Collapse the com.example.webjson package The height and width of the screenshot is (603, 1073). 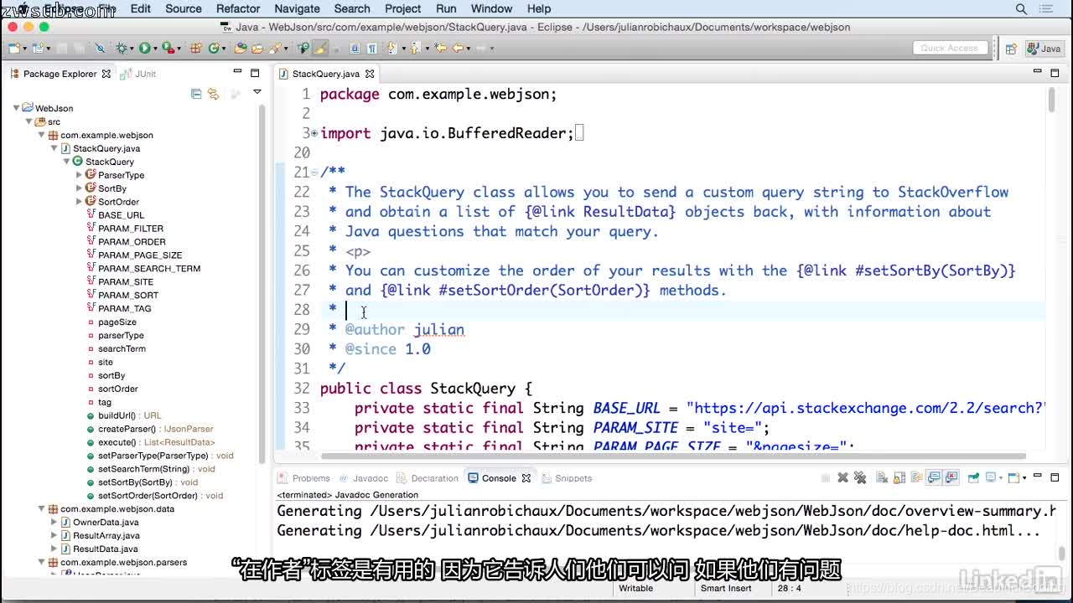[x=41, y=135]
